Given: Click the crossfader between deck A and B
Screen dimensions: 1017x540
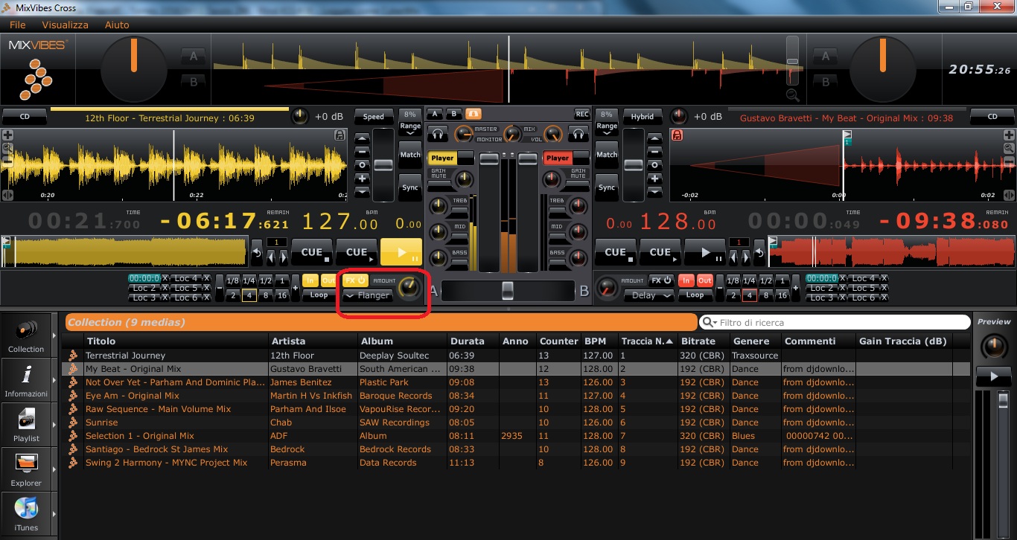Looking at the screenshot, I should tap(508, 291).
